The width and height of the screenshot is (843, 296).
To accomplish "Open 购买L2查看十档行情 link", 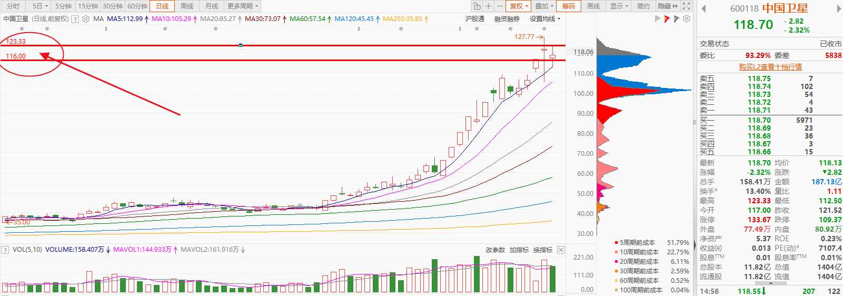I will coord(770,67).
